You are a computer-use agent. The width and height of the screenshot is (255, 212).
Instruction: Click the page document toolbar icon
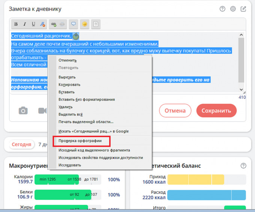pyautogui.click(x=96, y=24)
